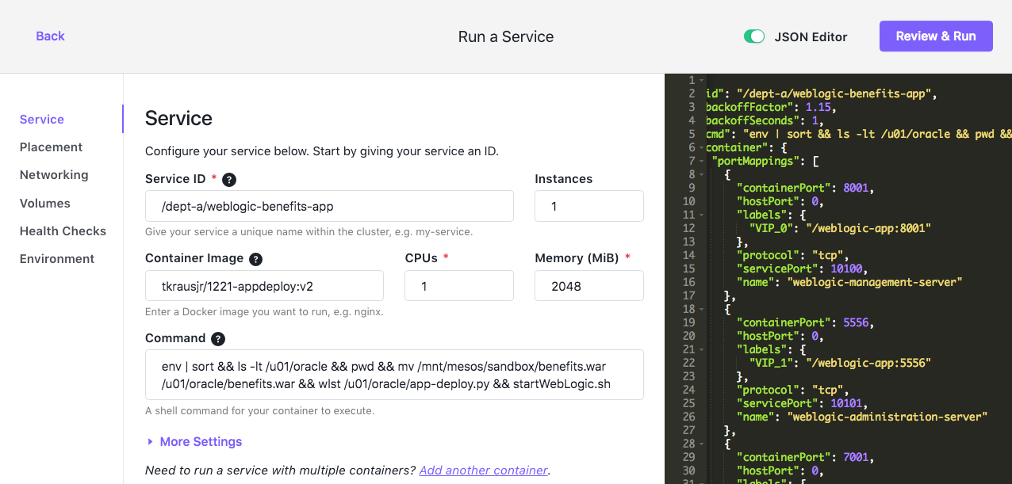Fold the container object at line 6
1012x484 pixels.
(x=701, y=148)
